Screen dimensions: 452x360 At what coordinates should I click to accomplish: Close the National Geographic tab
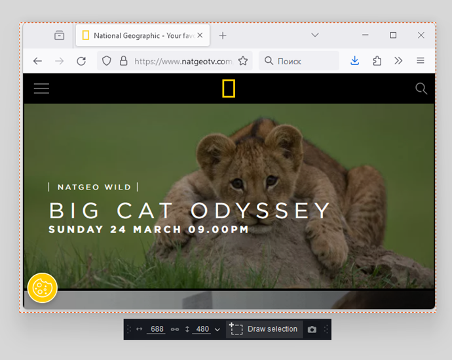pyautogui.click(x=200, y=35)
